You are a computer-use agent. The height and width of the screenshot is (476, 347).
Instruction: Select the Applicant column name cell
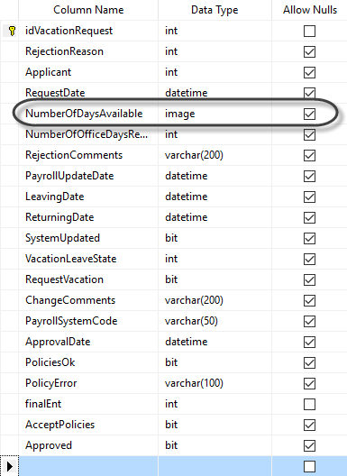(88, 72)
